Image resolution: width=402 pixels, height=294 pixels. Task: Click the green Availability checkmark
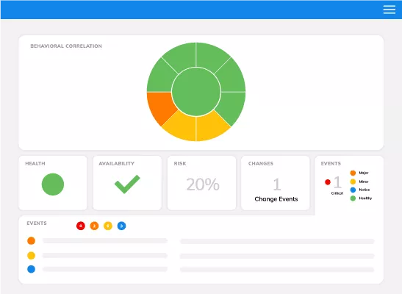tap(127, 184)
